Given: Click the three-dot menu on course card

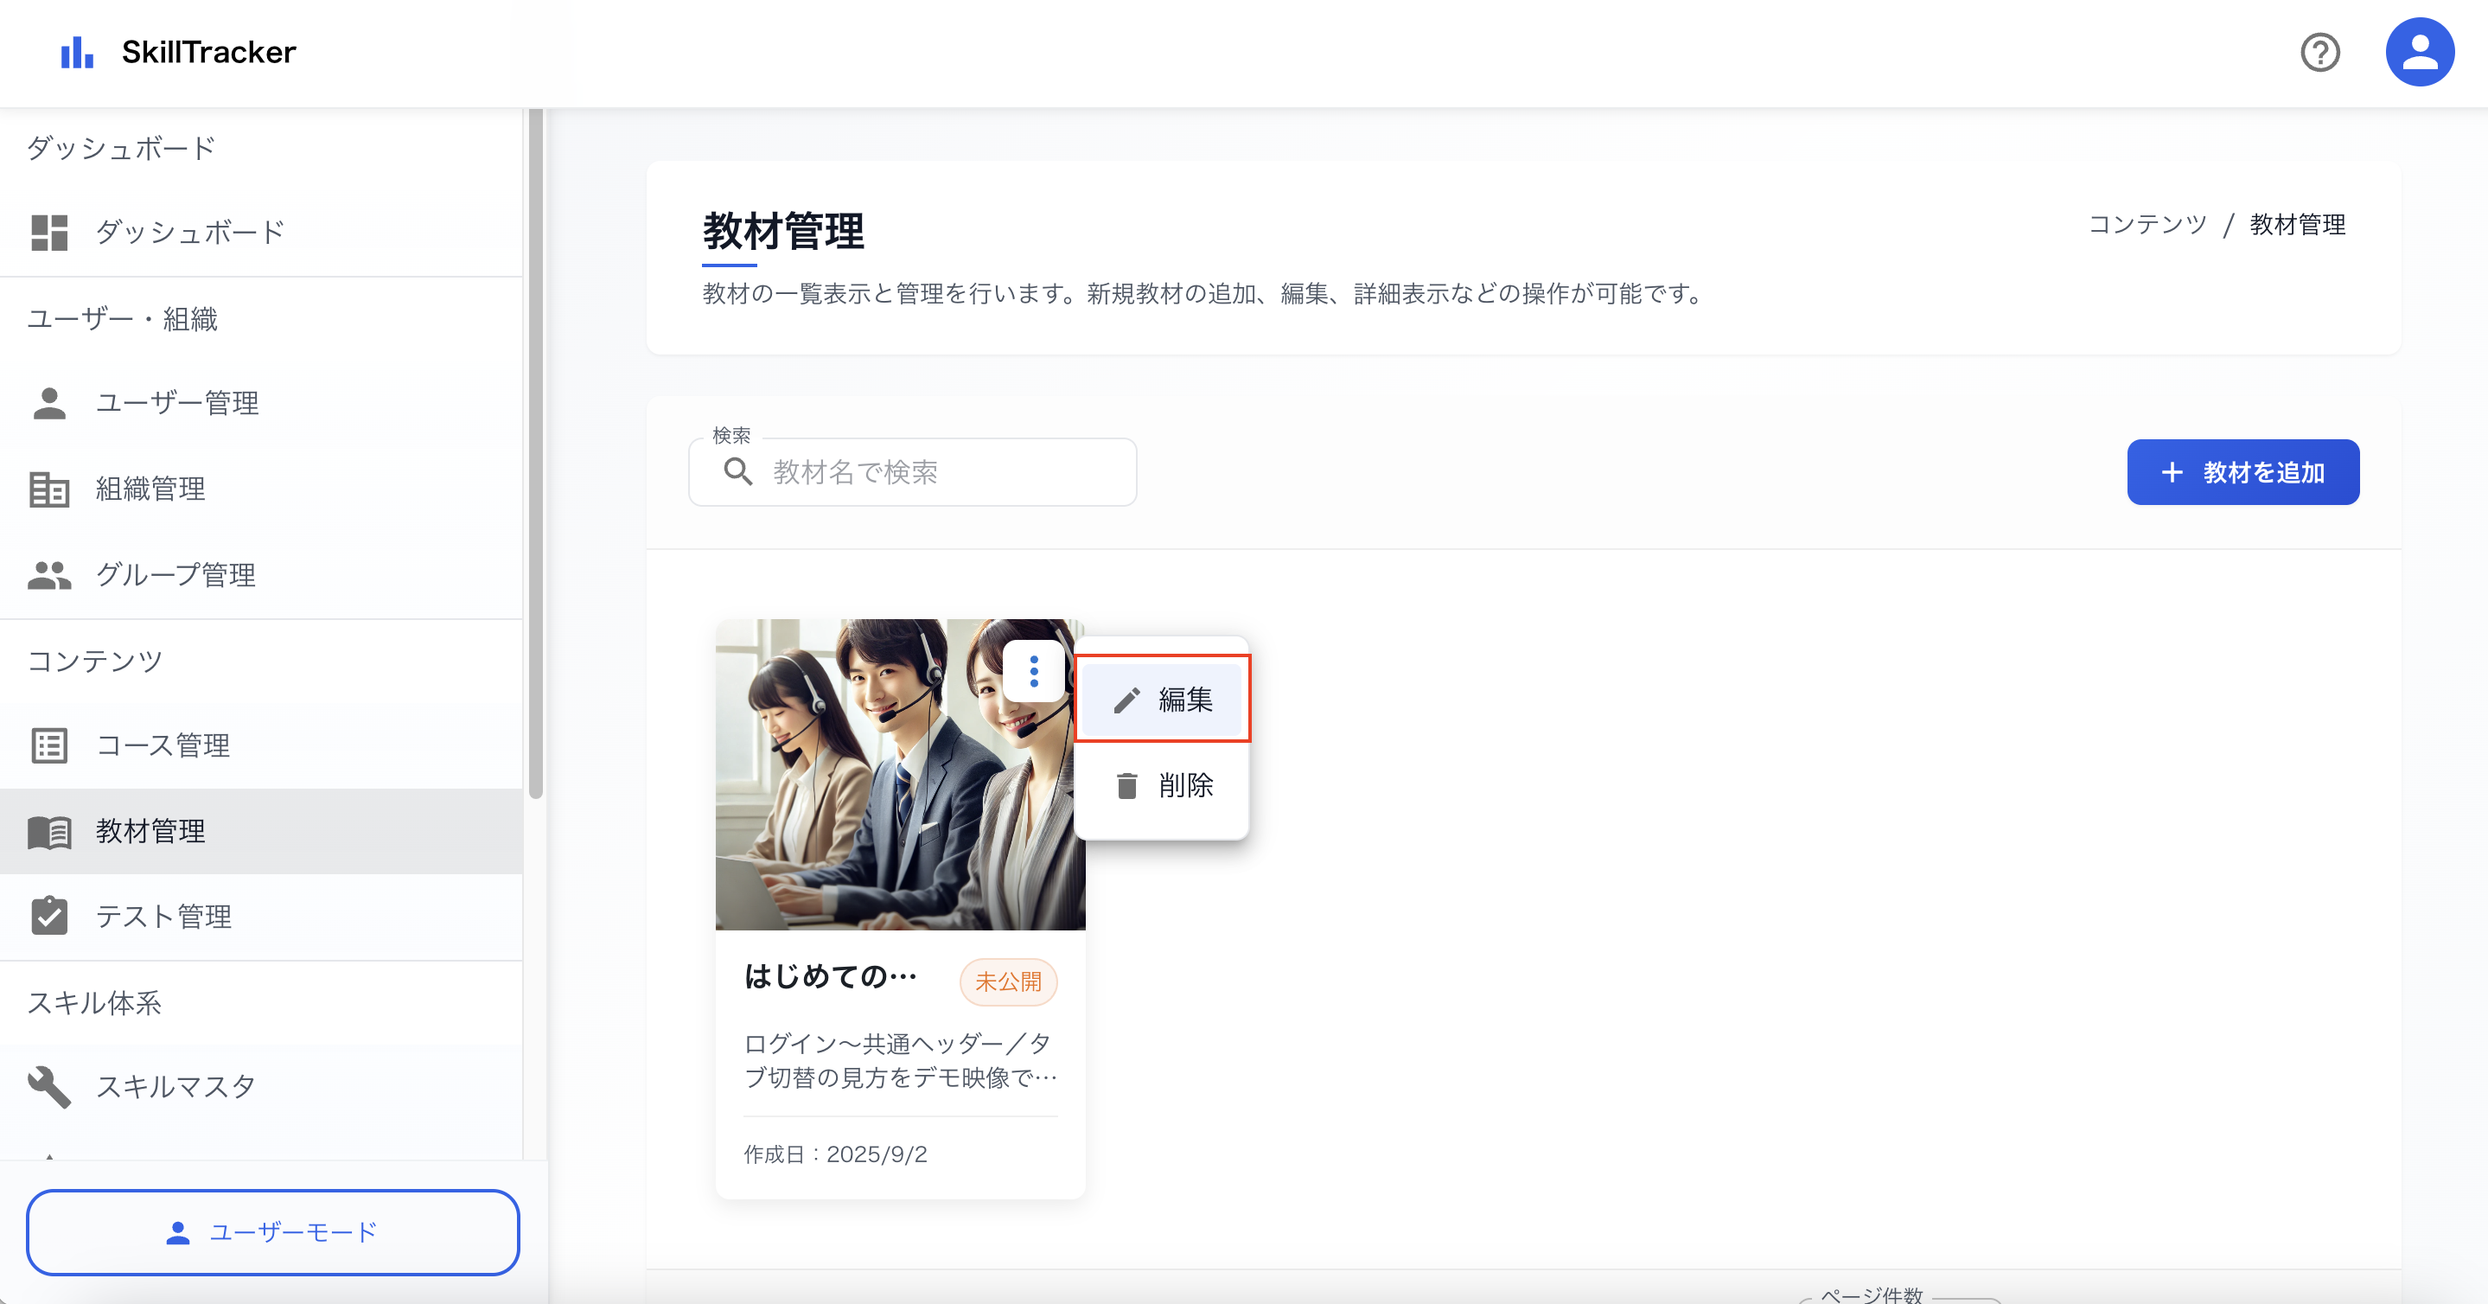Looking at the screenshot, I should pyautogui.click(x=1033, y=670).
